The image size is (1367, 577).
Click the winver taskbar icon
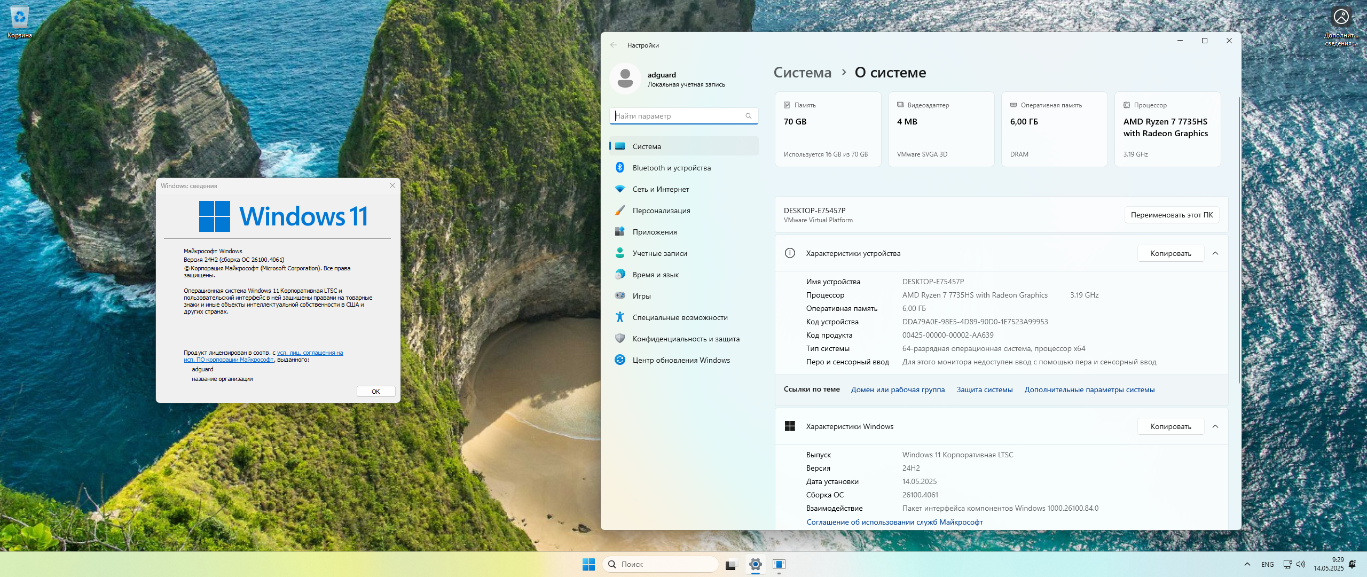coord(779,564)
